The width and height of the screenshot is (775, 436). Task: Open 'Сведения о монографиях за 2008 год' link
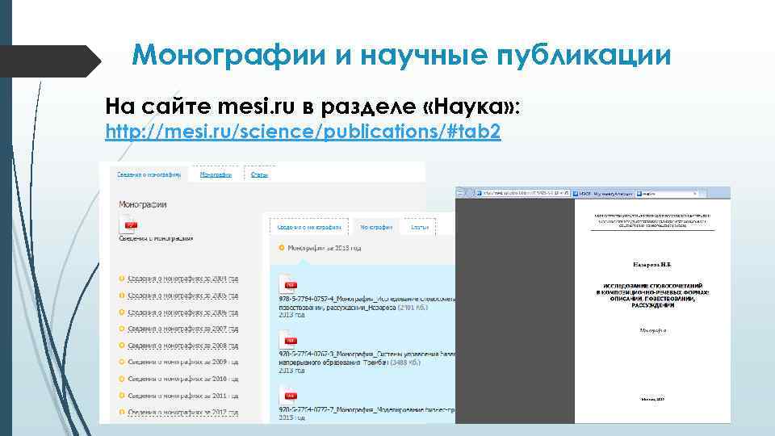(x=183, y=346)
